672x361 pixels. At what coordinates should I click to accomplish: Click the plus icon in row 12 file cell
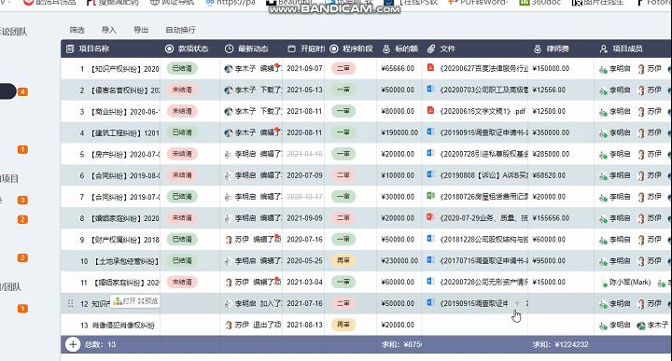[x=517, y=303]
